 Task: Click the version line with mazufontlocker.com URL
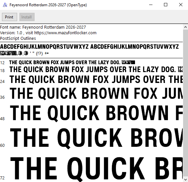tap(48, 33)
